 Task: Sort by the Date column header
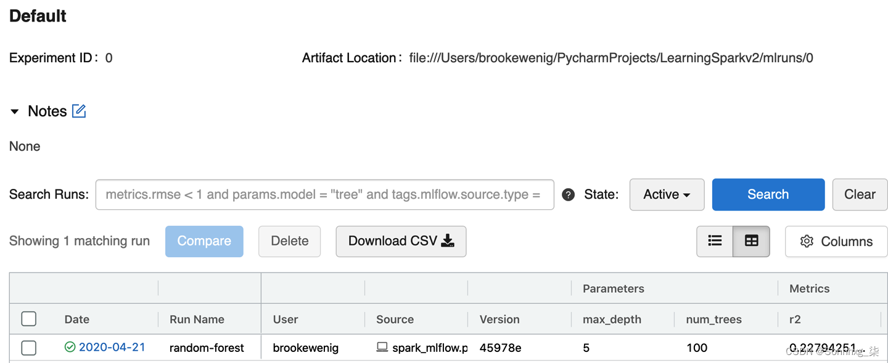pyautogui.click(x=77, y=319)
